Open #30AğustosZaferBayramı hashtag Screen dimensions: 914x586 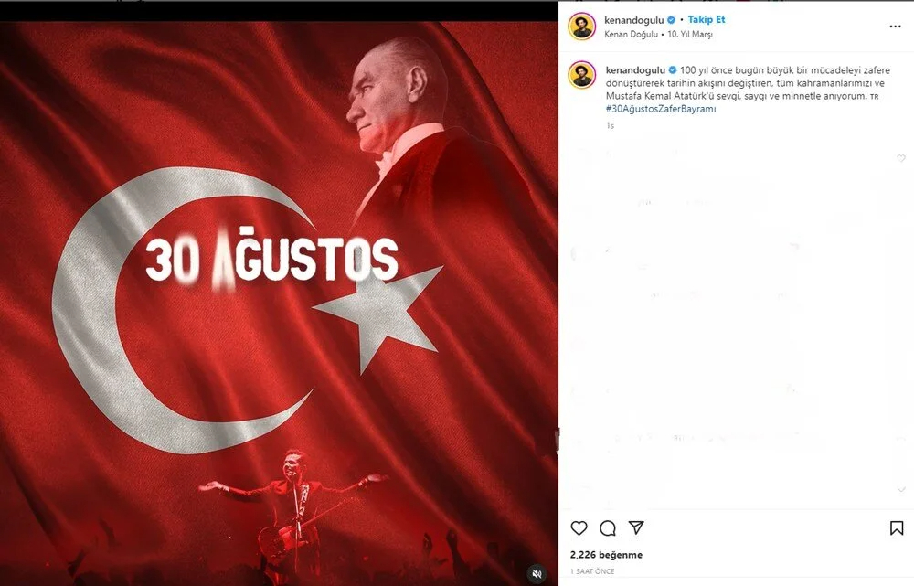pos(661,109)
